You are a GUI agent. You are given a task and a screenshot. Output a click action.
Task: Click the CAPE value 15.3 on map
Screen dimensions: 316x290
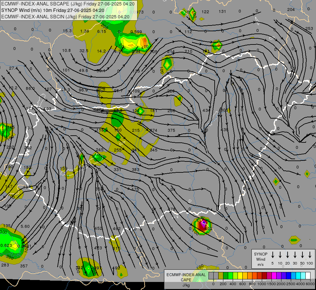pos(67,31)
